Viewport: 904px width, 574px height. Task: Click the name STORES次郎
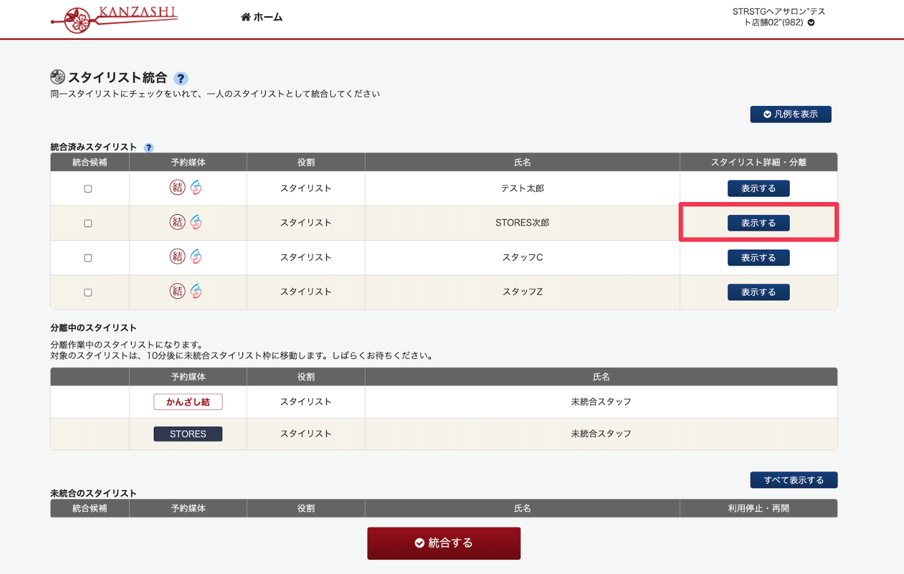pyautogui.click(x=522, y=223)
